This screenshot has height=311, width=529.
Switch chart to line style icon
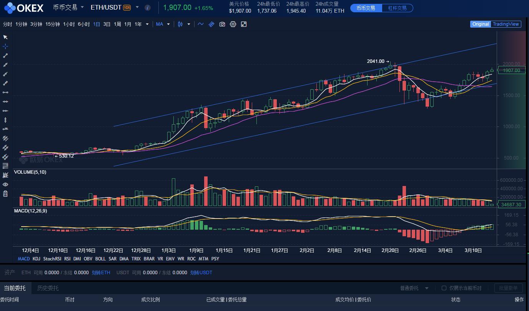[200, 24]
